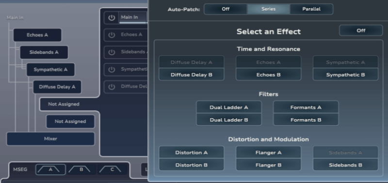Click the Filters heading
The width and height of the screenshot is (388, 183).
[269, 94]
